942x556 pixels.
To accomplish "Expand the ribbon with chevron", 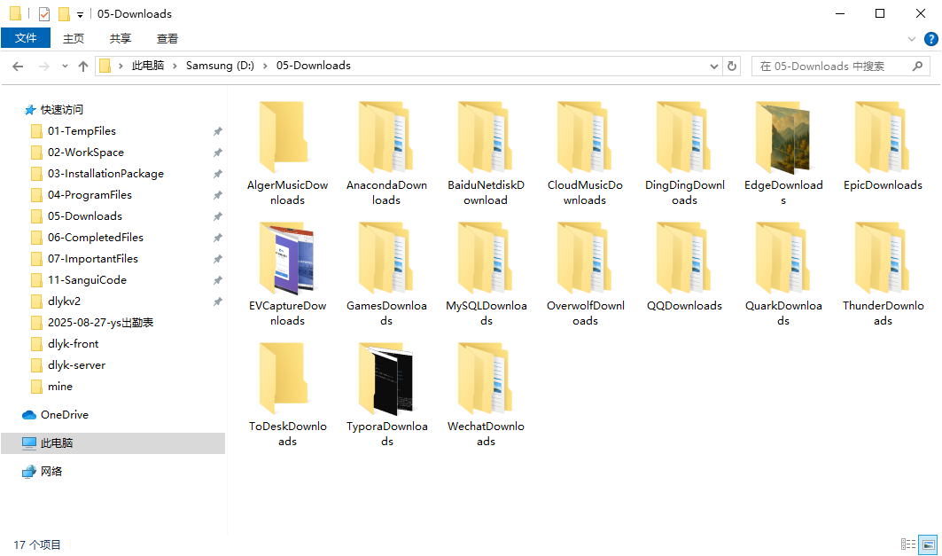I will coord(912,39).
